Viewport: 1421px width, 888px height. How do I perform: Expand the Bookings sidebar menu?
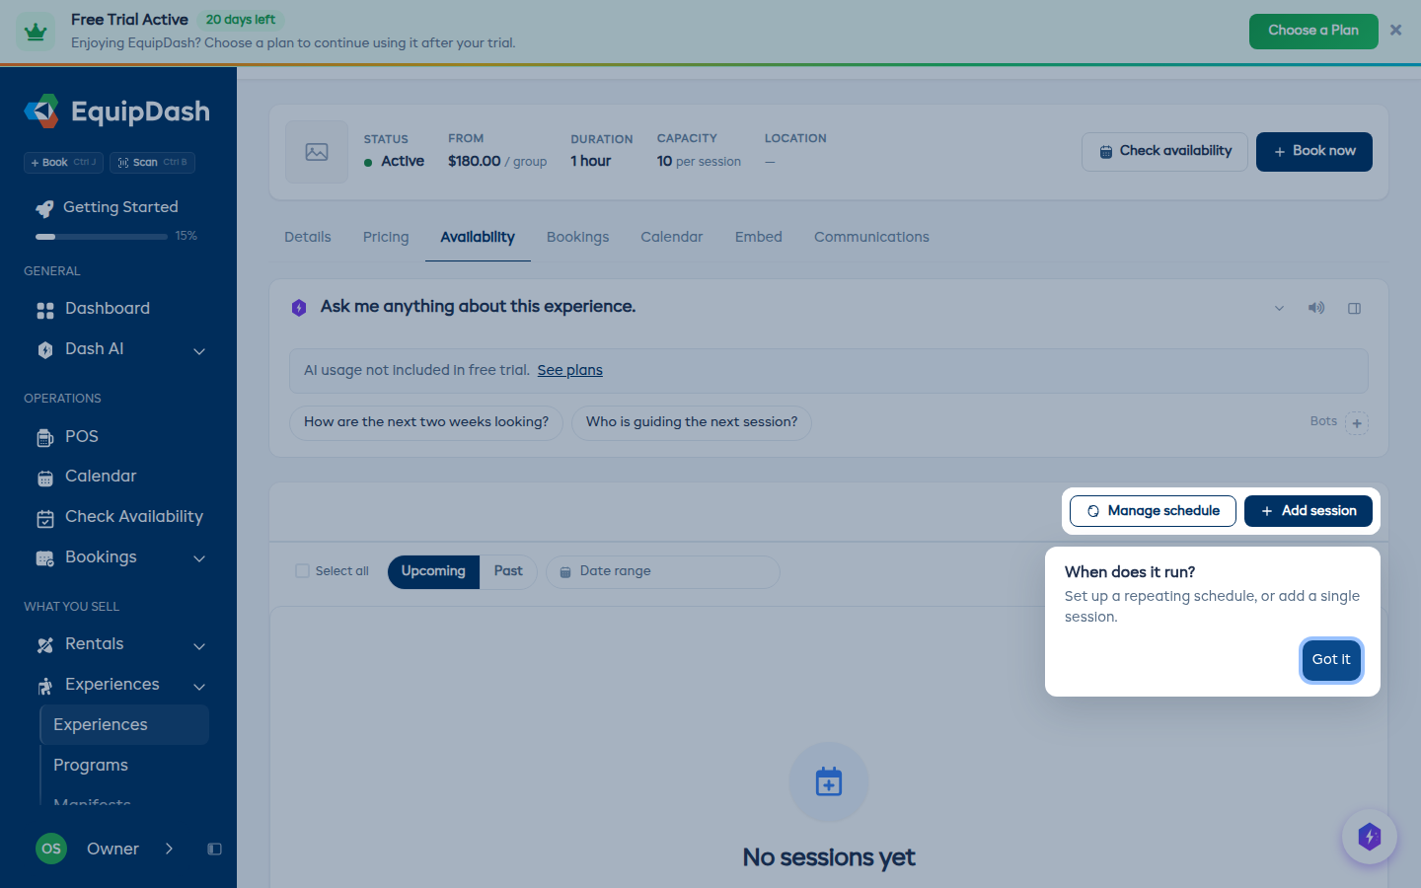click(x=199, y=558)
